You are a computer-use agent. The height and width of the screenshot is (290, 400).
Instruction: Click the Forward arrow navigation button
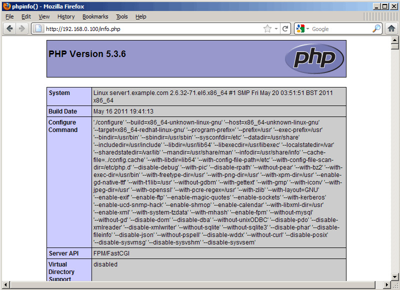[21, 28]
